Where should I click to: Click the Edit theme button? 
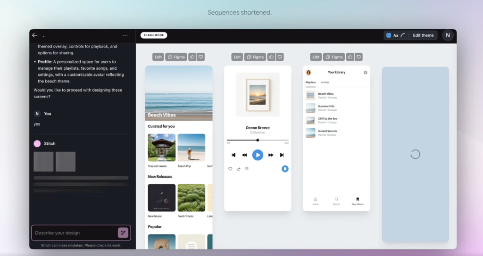coord(423,35)
